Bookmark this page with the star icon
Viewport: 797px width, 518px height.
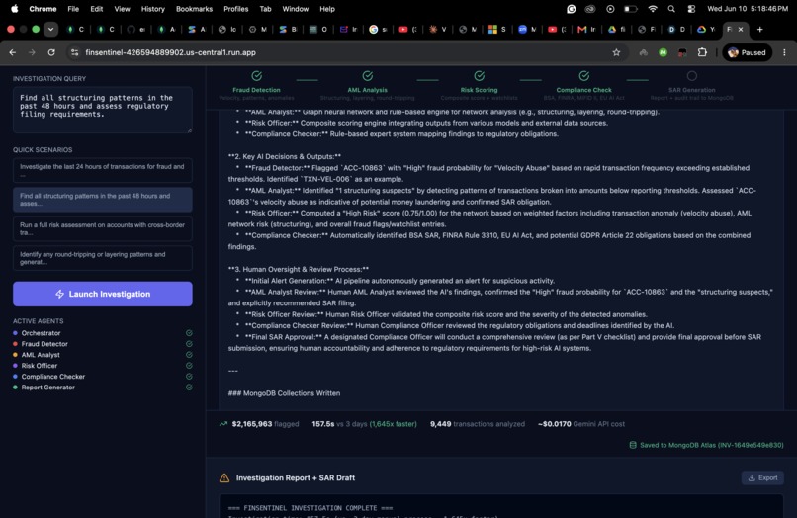click(x=616, y=52)
